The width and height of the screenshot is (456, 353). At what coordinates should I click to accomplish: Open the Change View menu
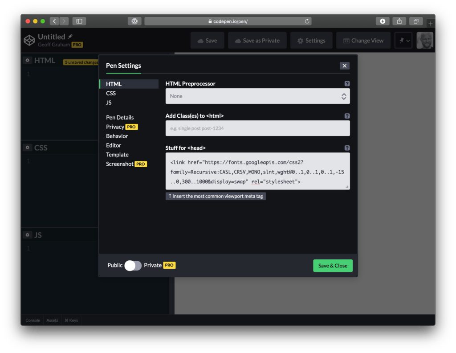tap(363, 41)
